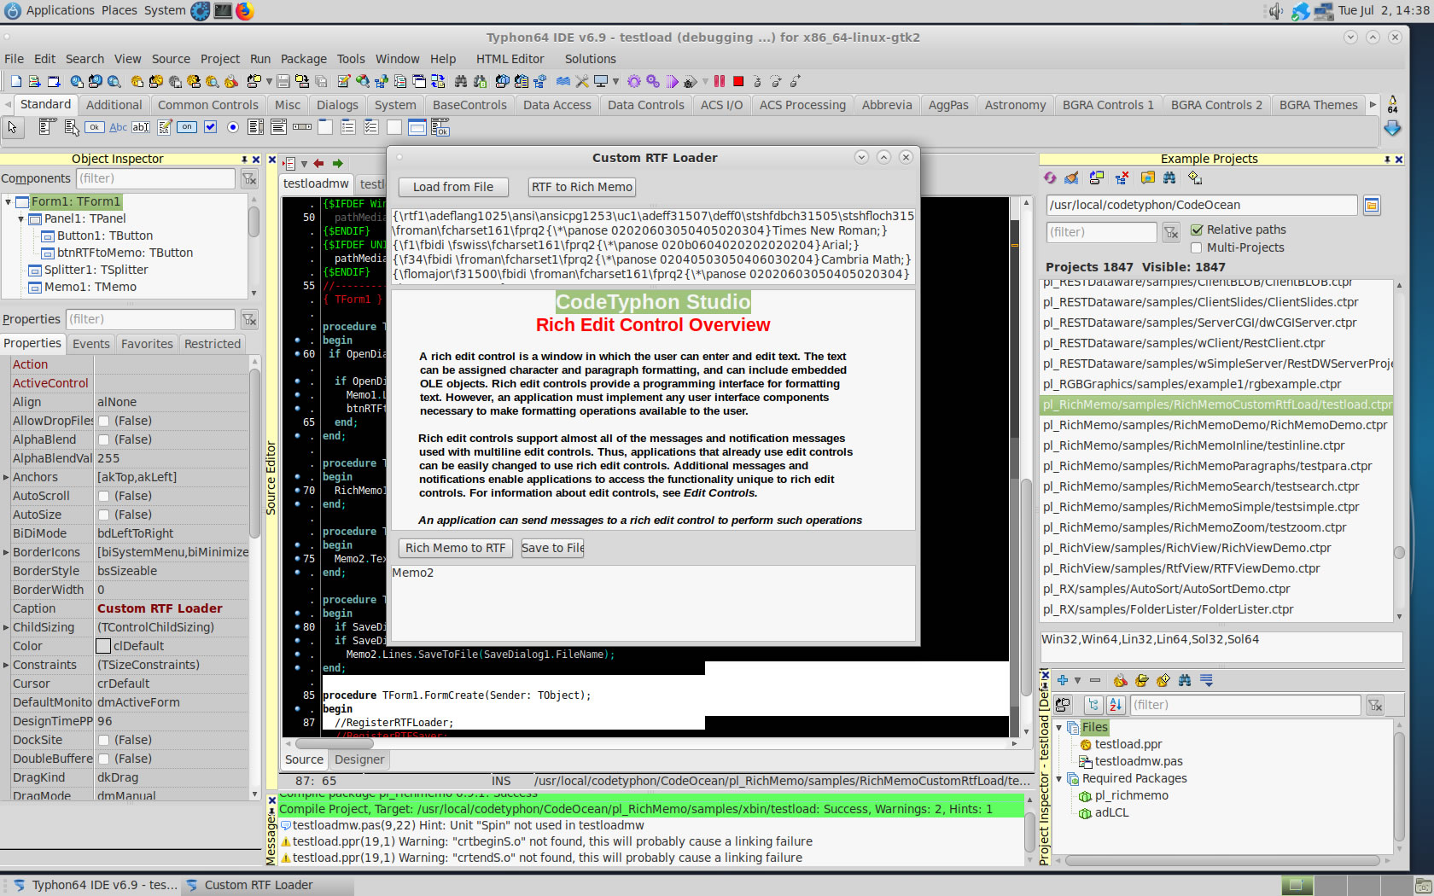Viewport: 1434px width, 896px height.
Task: Toggle the AutoSize property checkbox
Action: 103,515
